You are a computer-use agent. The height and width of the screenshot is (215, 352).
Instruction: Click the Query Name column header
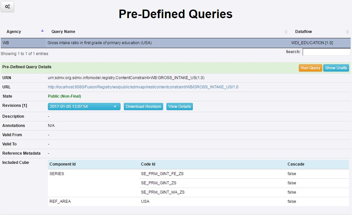(x=63, y=32)
